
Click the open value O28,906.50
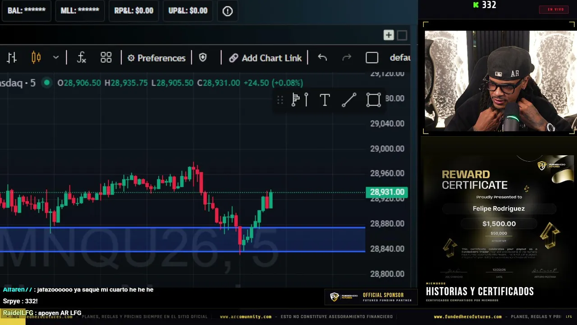coord(79,83)
